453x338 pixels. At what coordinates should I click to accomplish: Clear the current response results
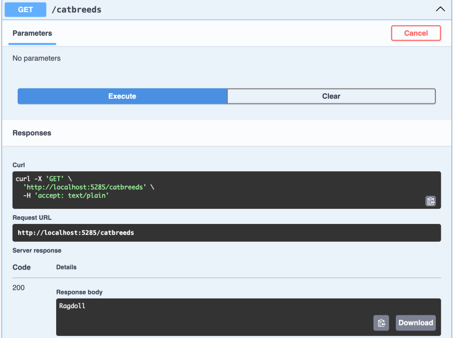click(331, 96)
